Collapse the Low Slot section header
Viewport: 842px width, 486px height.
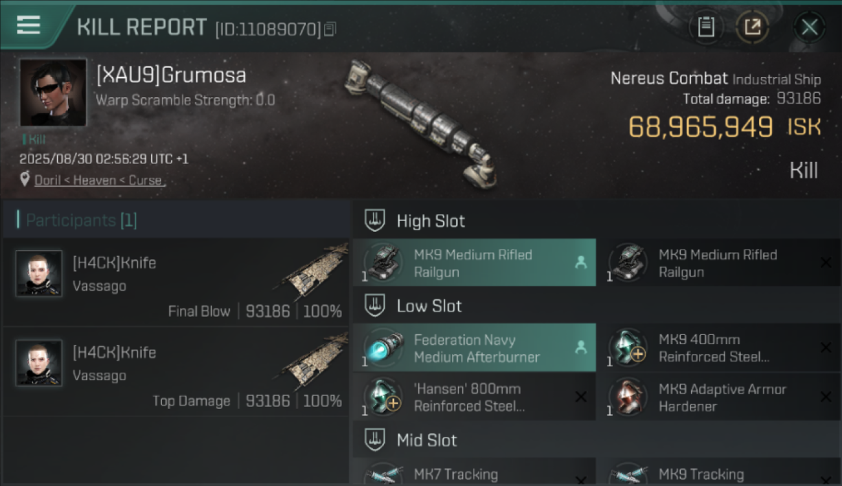597,306
